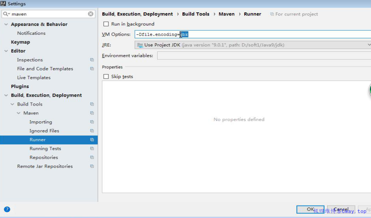Click project-level icon beside Repositories

(92, 157)
